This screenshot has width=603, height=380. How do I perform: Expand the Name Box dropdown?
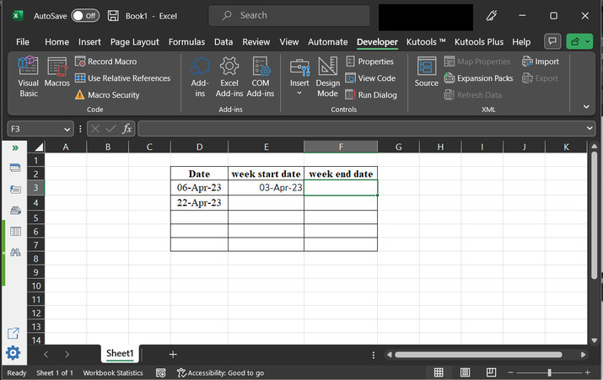coord(67,129)
